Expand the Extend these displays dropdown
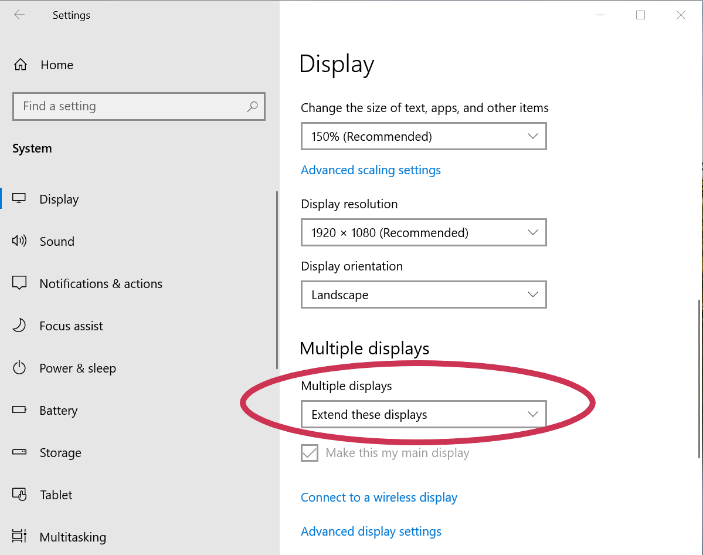The width and height of the screenshot is (703, 555). point(423,414)
